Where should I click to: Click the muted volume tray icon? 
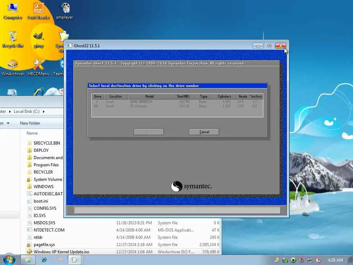(318, 260)
